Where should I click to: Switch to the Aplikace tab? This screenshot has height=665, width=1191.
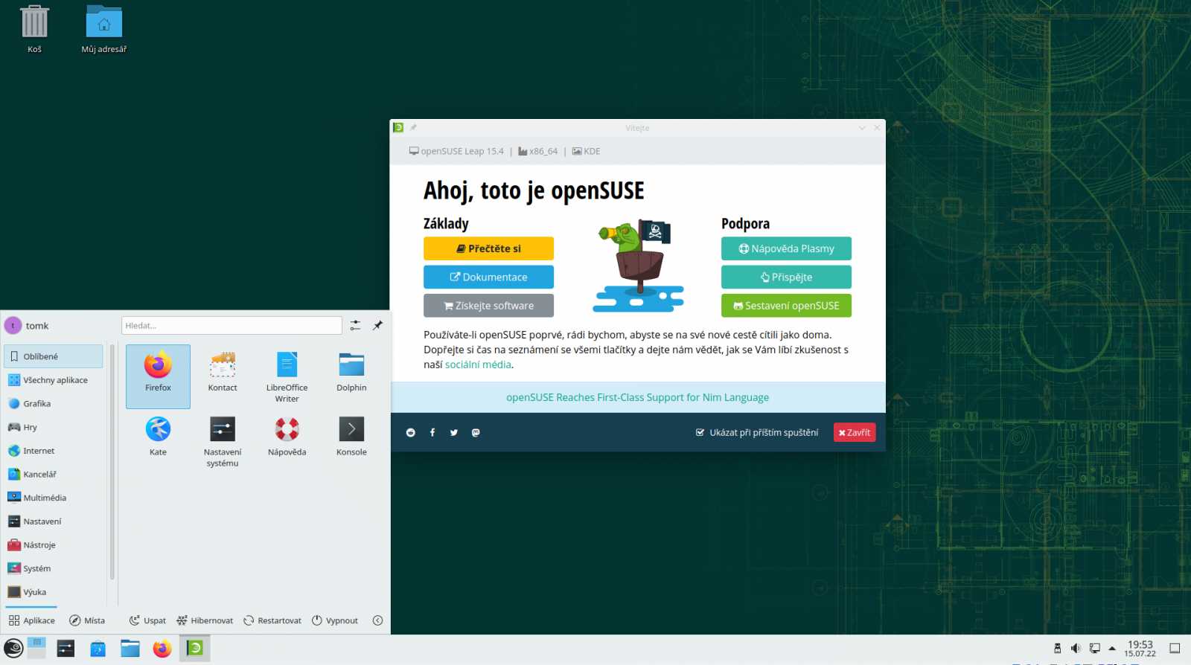click(x=31, y=620)
